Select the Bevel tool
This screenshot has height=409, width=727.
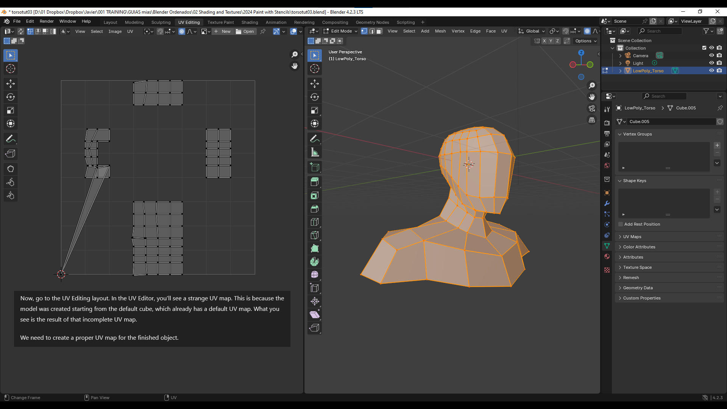(x=315, y=209)
